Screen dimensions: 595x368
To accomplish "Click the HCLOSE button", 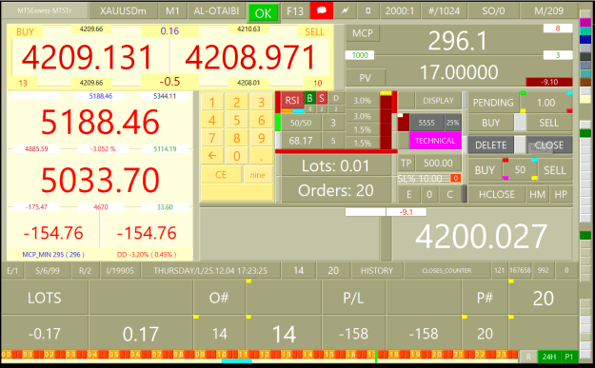I will pyautogui.click(x=496, y=194).
